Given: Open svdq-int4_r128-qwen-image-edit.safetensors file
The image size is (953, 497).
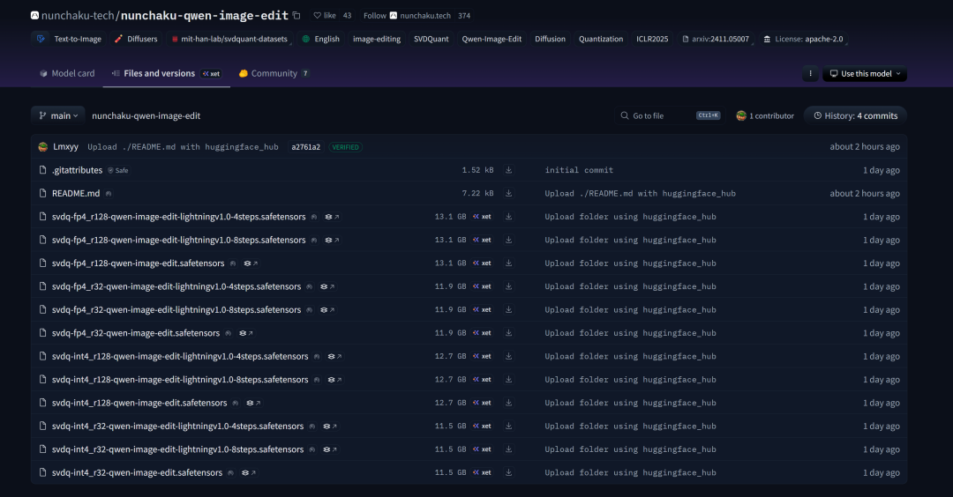Looking at the screenshot, I should tap(139, 403).
